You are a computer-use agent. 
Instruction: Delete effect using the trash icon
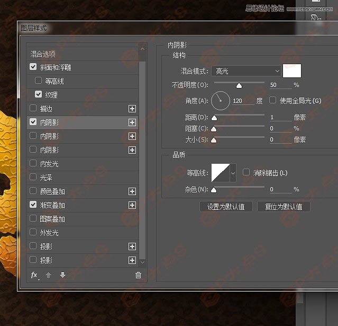(x=138, y=275)
